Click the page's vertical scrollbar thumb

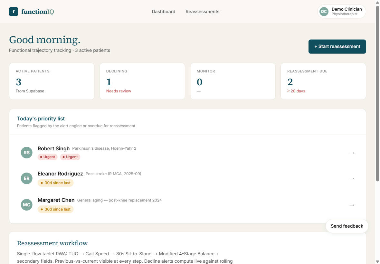tap(377, 93)
